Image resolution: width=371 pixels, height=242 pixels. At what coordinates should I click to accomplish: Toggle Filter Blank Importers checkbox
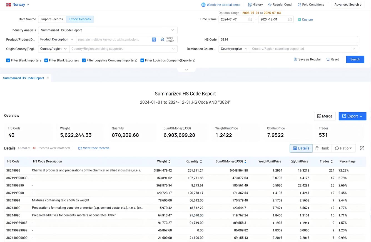pyautogui.click(x=8, y=60)
